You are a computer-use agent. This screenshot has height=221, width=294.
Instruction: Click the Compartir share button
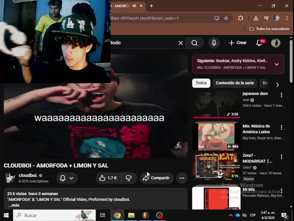coord(156,178)
